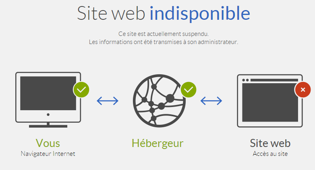Click the "Navigateur Internet" caption
This screenshot has height=170, width=315.
[48, 154]
